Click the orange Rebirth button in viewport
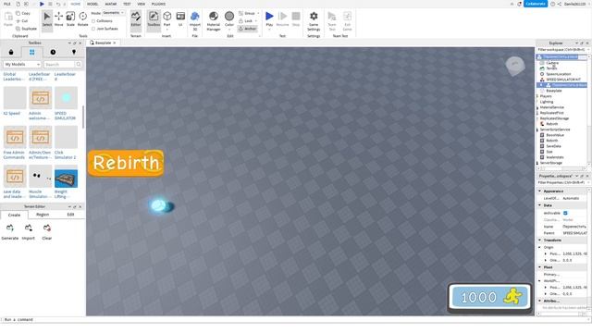Image resolution: width=592 pixels, height=333 pixels. click(x=126, y=163)
